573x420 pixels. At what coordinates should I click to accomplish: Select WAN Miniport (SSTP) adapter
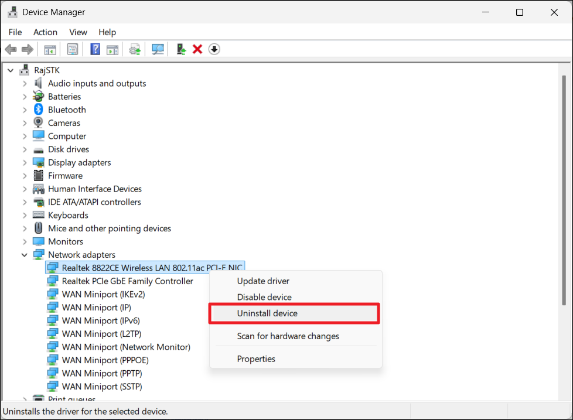[102, 387]
